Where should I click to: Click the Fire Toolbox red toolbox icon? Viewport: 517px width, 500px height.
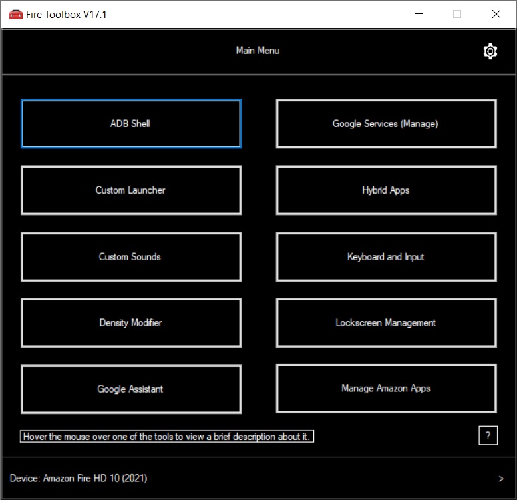coord(15,15)
